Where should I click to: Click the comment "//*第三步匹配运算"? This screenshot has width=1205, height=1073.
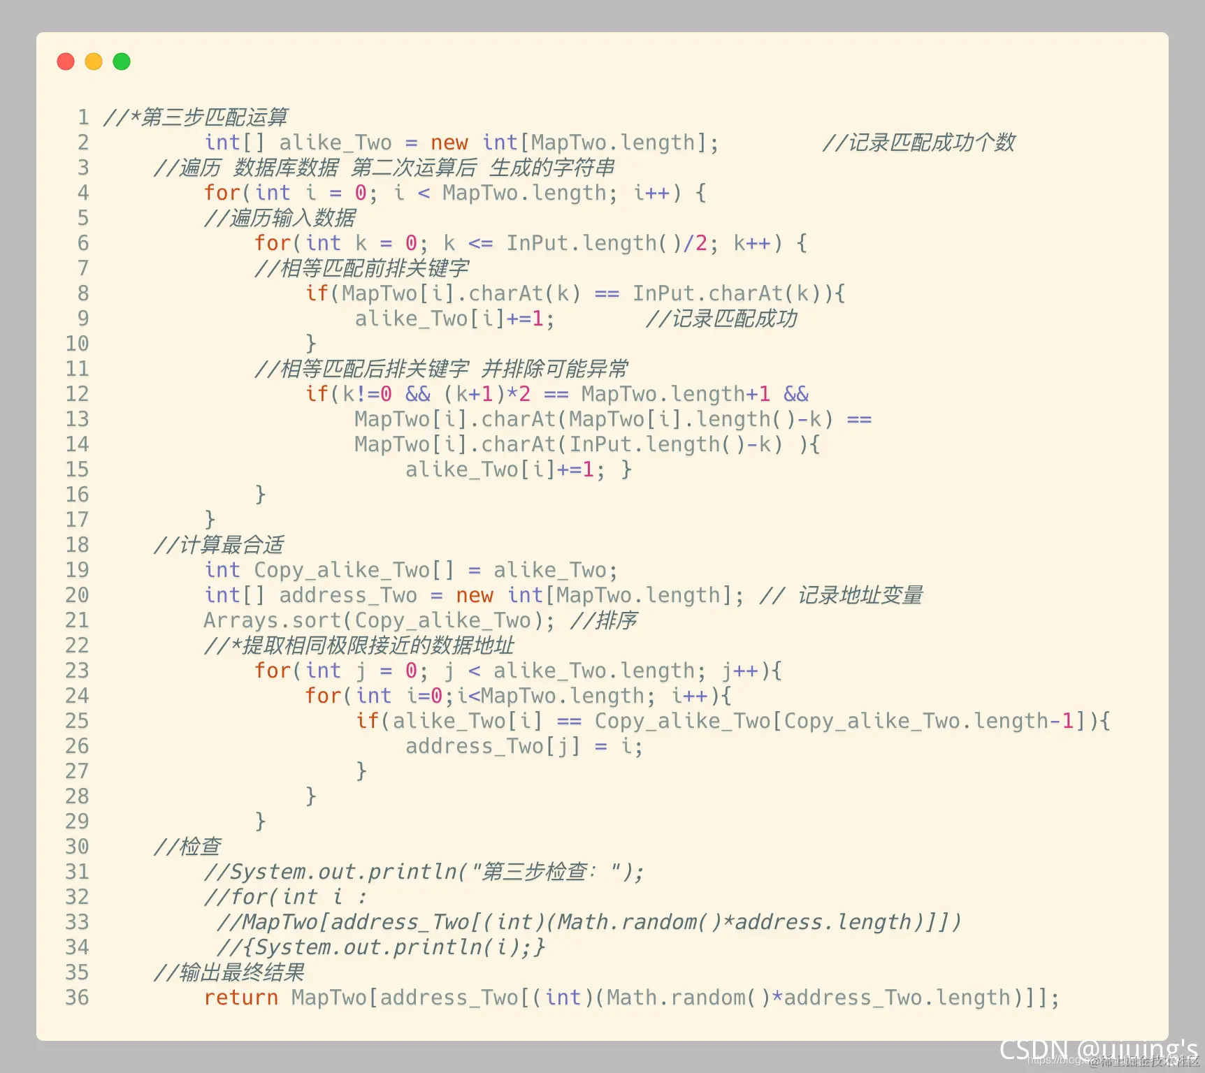(195, 117)
